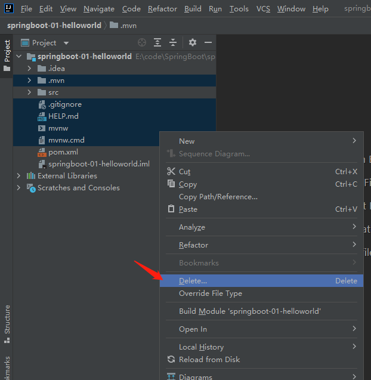Click the Project view window icon
This screenshot has width=371, height=380.
pyautogui.click(x=25, y=43)
